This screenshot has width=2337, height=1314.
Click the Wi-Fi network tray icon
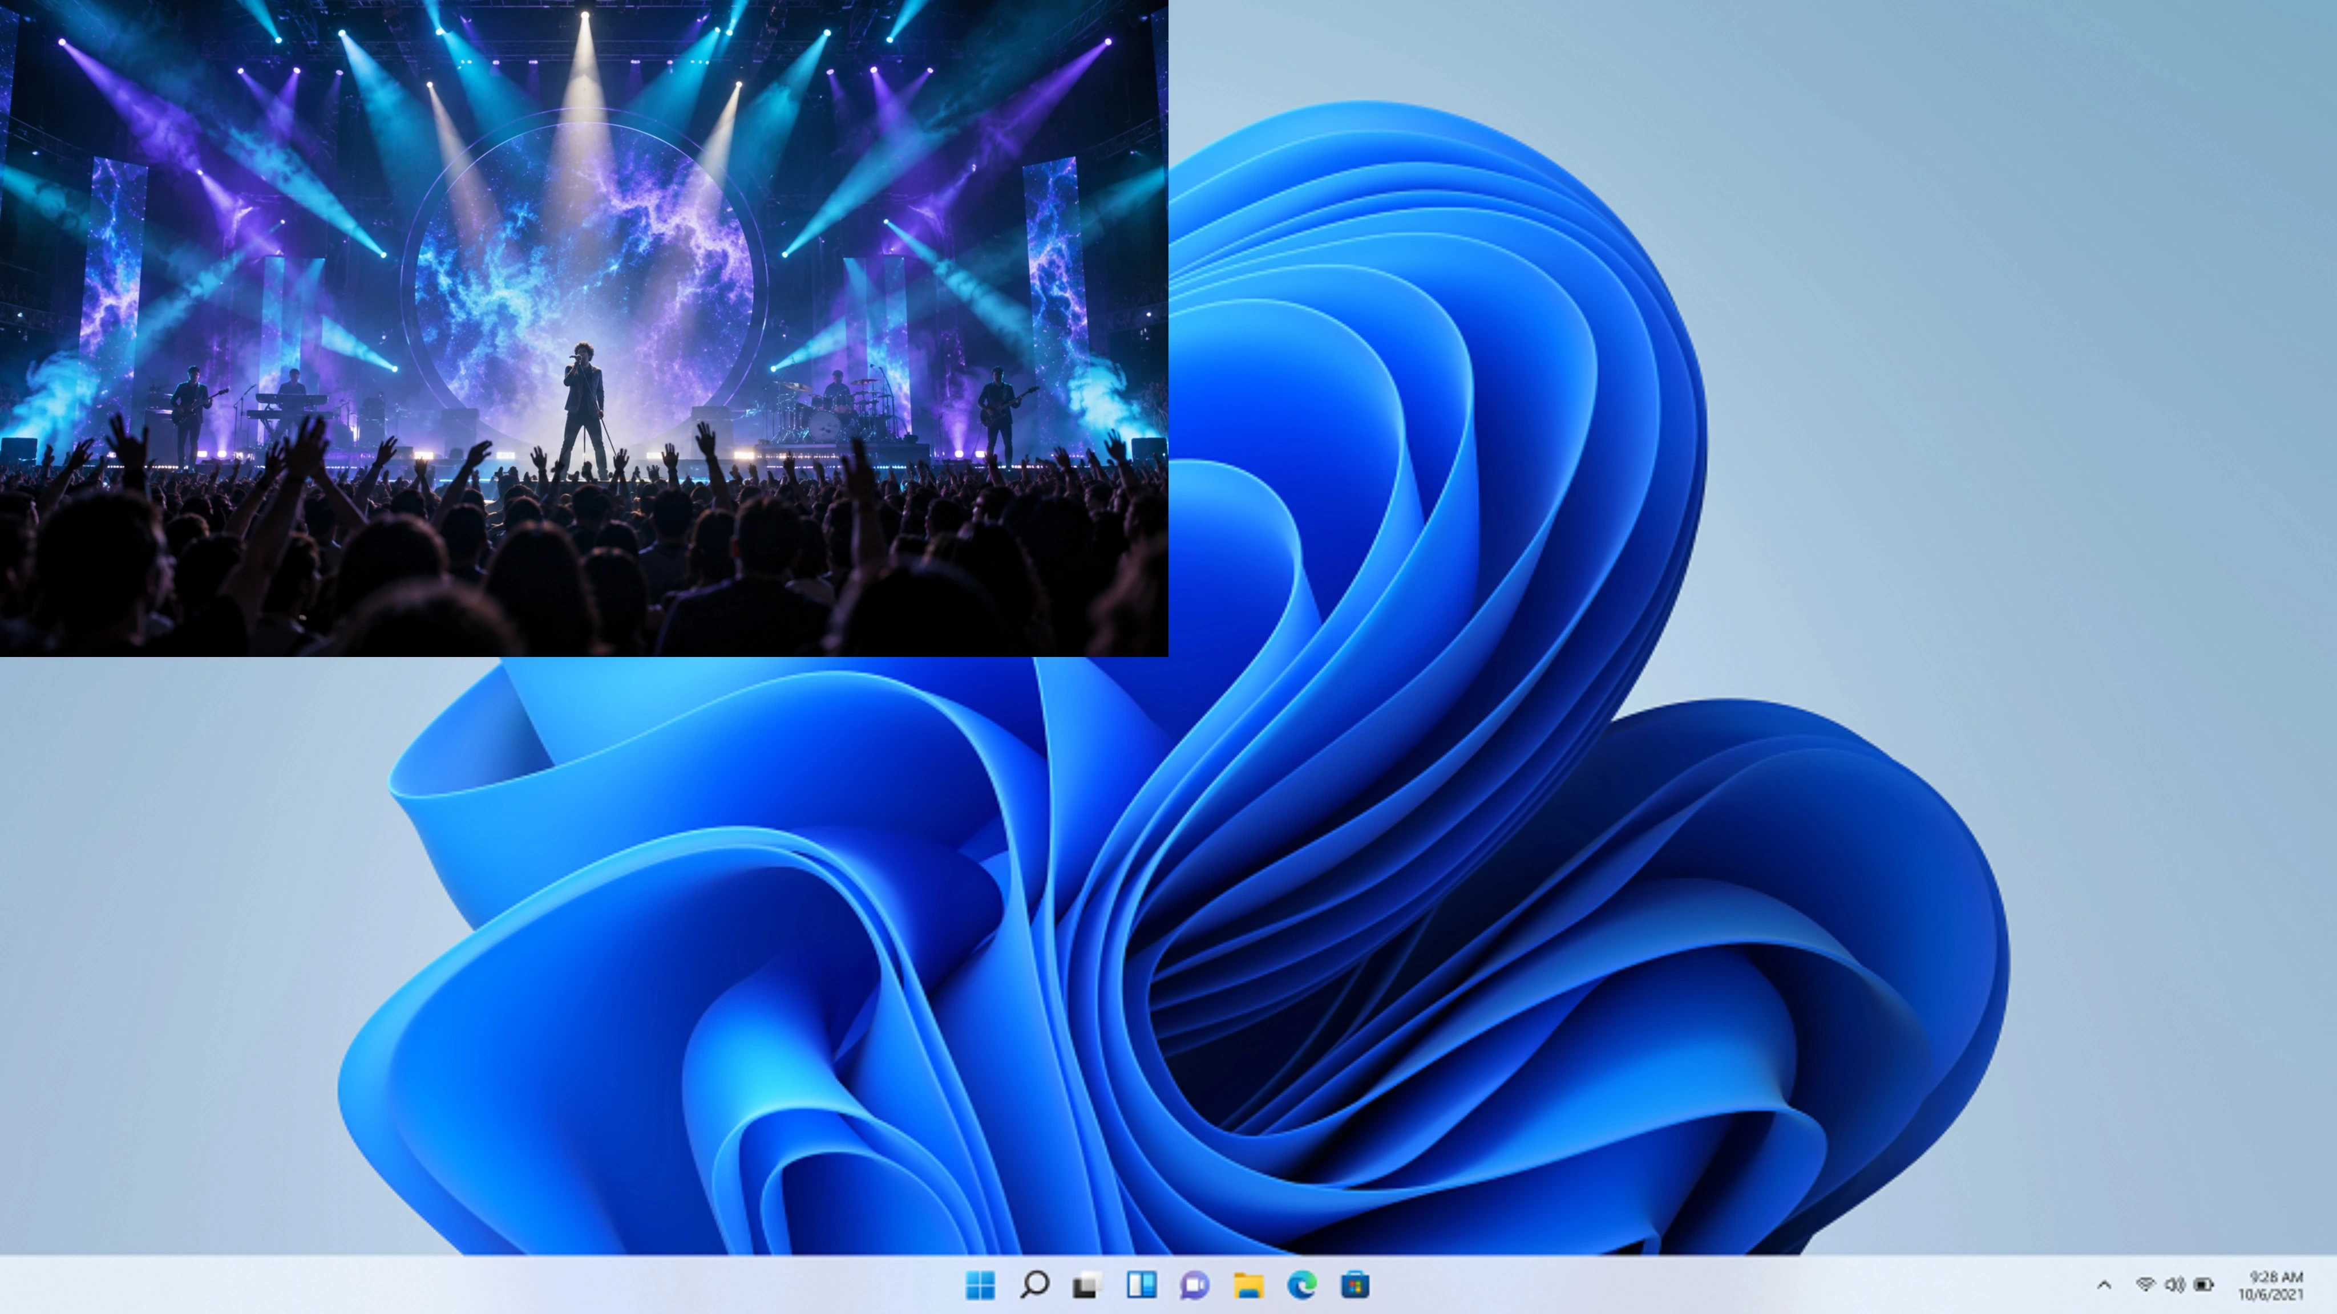coord(2145,1284)
